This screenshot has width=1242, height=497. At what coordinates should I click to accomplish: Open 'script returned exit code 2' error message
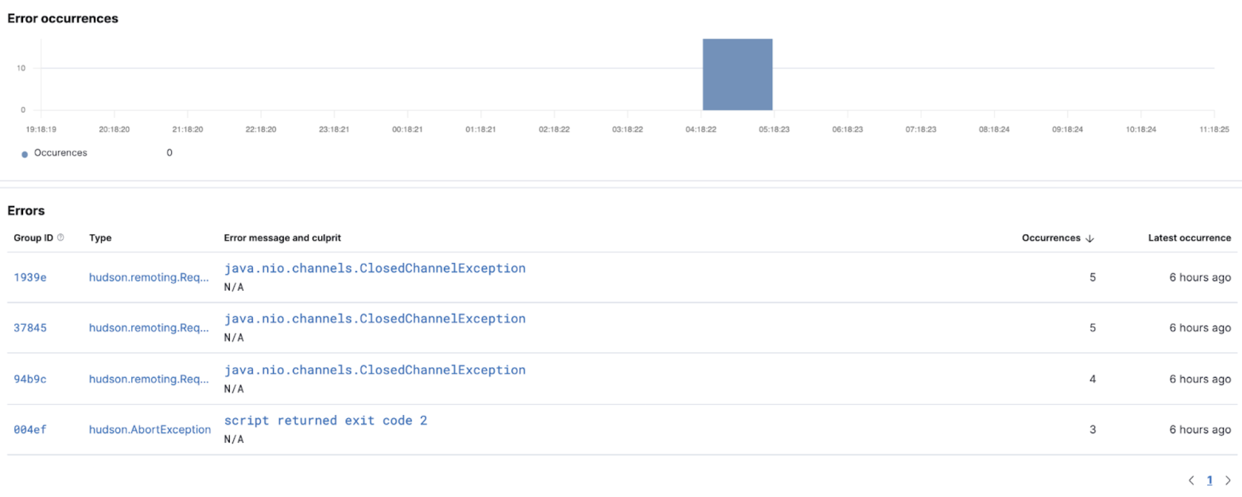click(x=325, y=421)
